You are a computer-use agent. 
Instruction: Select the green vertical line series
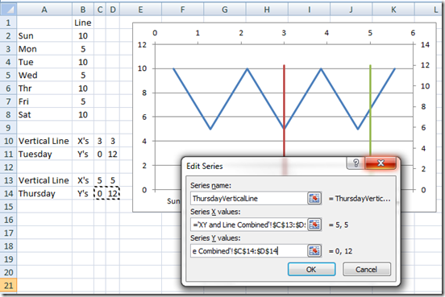(370, 110)
